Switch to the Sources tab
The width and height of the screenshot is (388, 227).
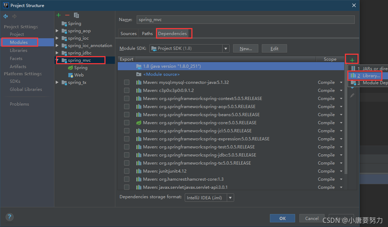coord(128,33)
